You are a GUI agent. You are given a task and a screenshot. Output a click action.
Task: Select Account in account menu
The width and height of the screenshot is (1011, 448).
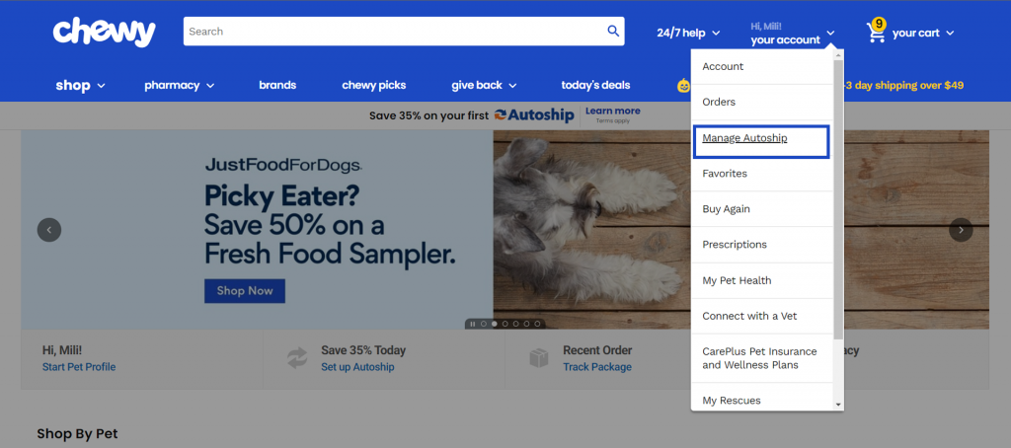click(762, 66)
